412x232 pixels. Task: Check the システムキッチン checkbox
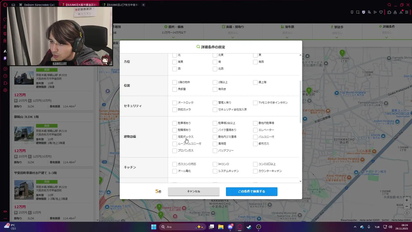pyautogui.click(x=215, y=171)
